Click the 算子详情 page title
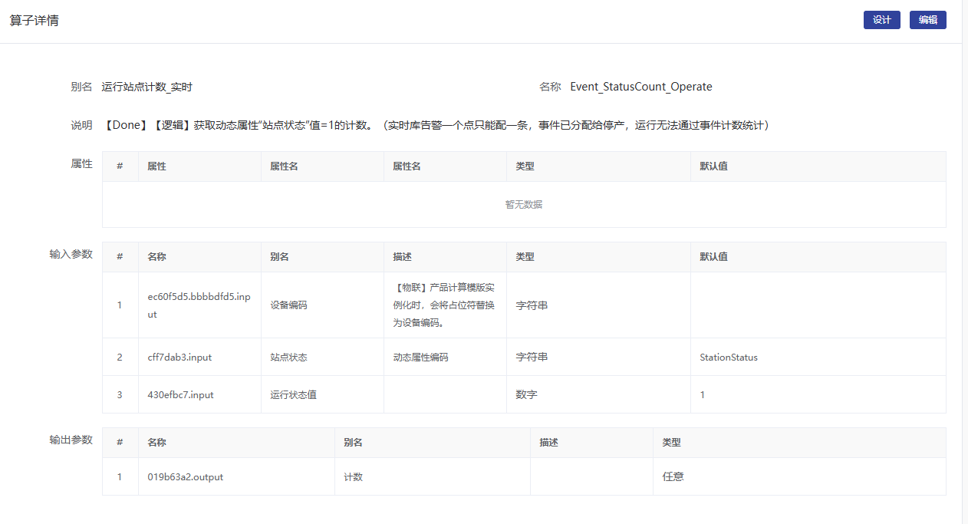968x524 pixels. coord(34,21)
